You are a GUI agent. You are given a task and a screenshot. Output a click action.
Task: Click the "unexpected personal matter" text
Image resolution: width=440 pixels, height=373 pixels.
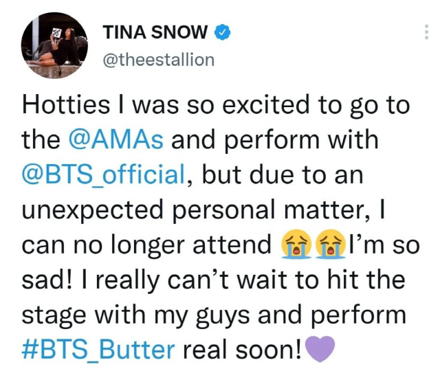coord(191,210)
